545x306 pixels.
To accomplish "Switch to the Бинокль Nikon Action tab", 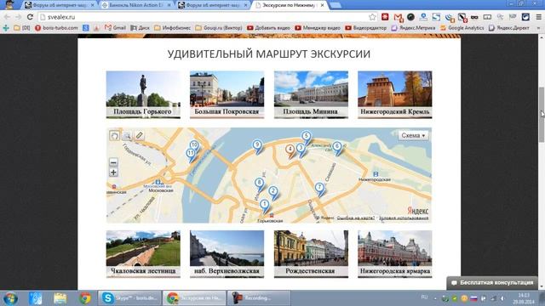I will pyautogui.click(x=136, y=5).
